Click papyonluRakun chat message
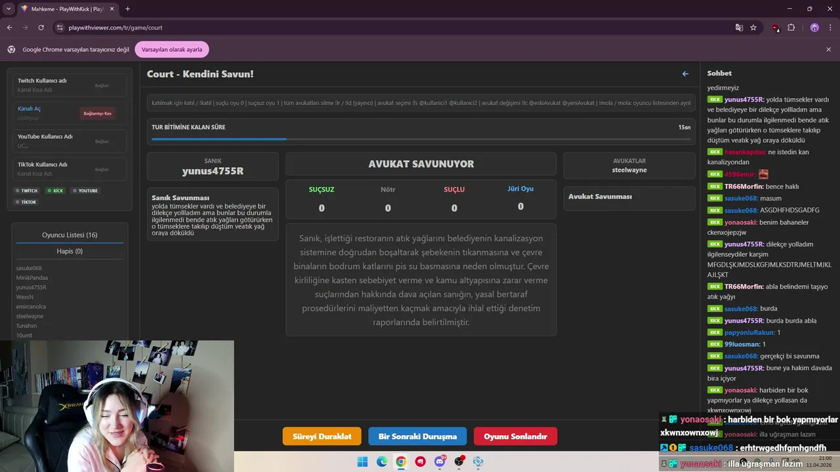 [x=744, y=332]
